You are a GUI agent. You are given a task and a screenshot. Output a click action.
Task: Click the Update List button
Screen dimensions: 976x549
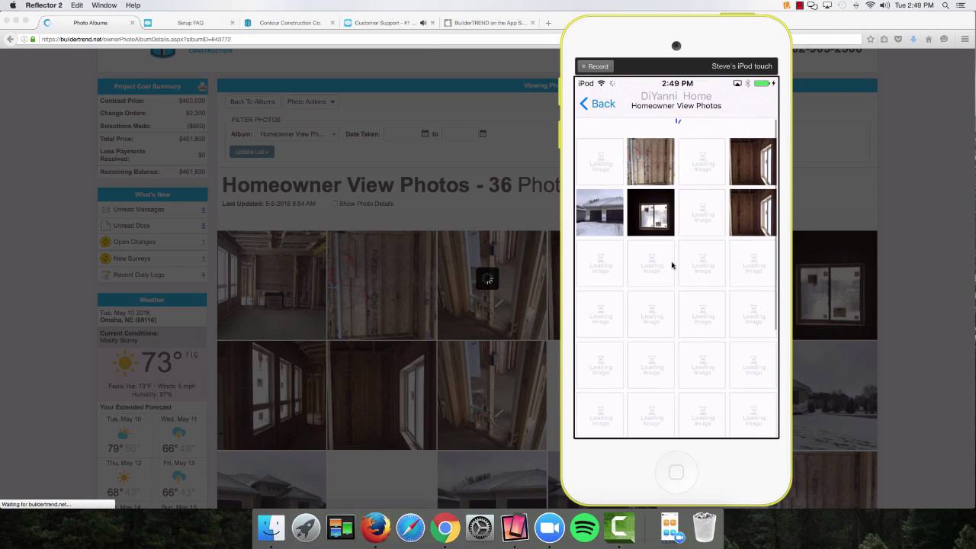tap(252, 152)
